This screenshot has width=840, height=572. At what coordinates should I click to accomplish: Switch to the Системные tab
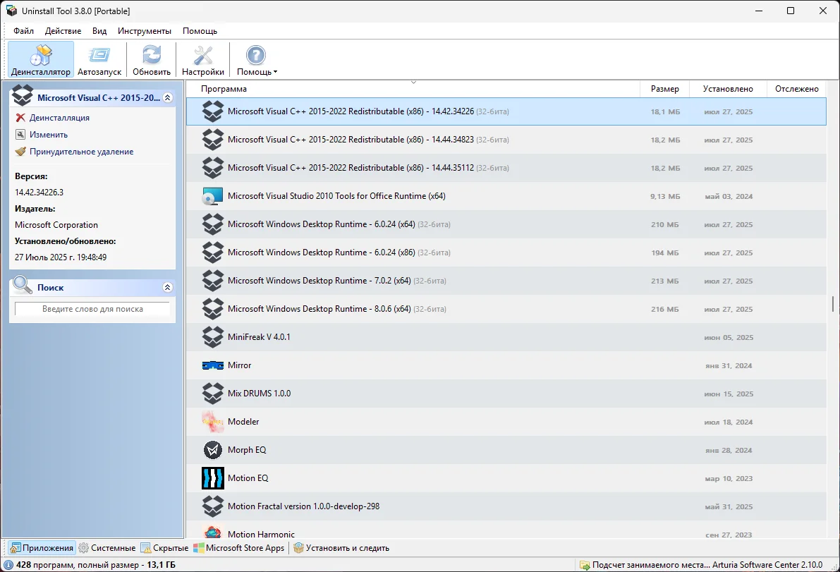click(x=107, y=548)
